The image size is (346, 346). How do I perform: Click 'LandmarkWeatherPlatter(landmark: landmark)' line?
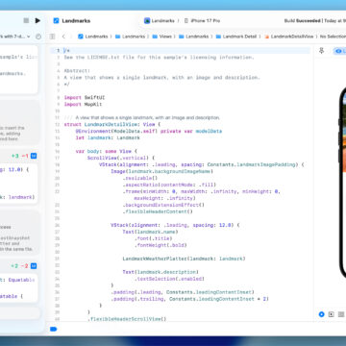[x=184, y=259]
